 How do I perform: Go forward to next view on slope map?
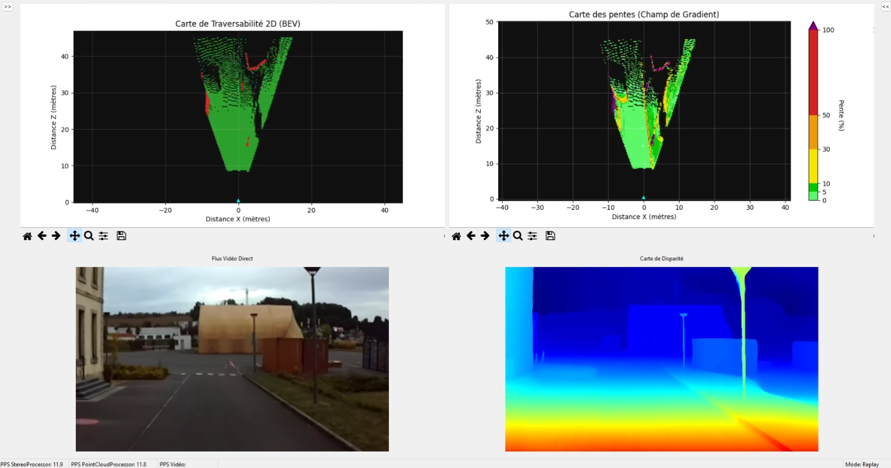(x=485, y=236)
